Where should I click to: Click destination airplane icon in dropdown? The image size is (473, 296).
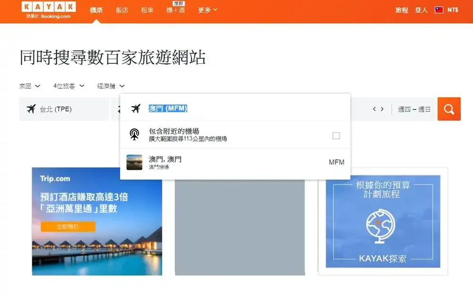136,109
